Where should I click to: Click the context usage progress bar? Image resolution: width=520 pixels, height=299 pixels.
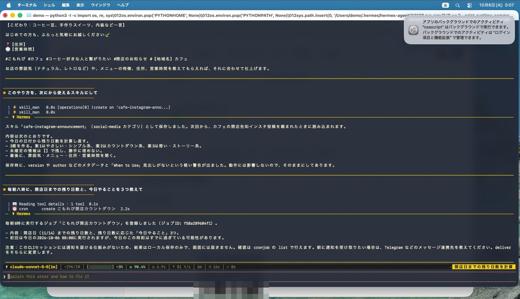pos(100,267)
